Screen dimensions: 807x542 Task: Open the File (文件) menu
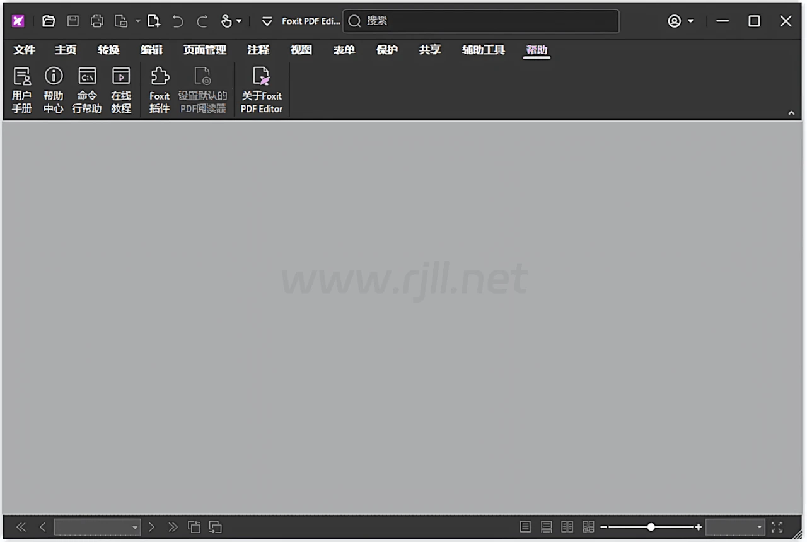click(x=24, y=50)
